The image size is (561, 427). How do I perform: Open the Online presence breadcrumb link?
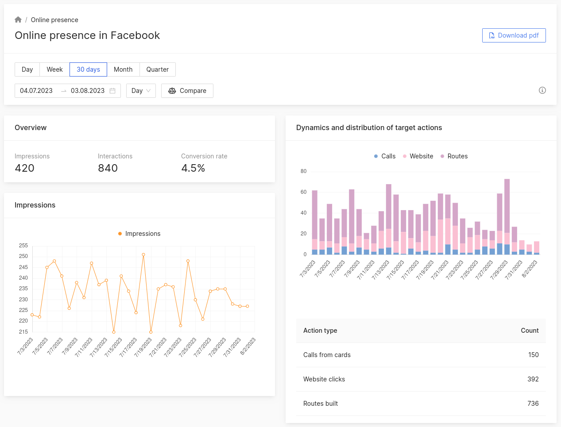pos(54,20)
